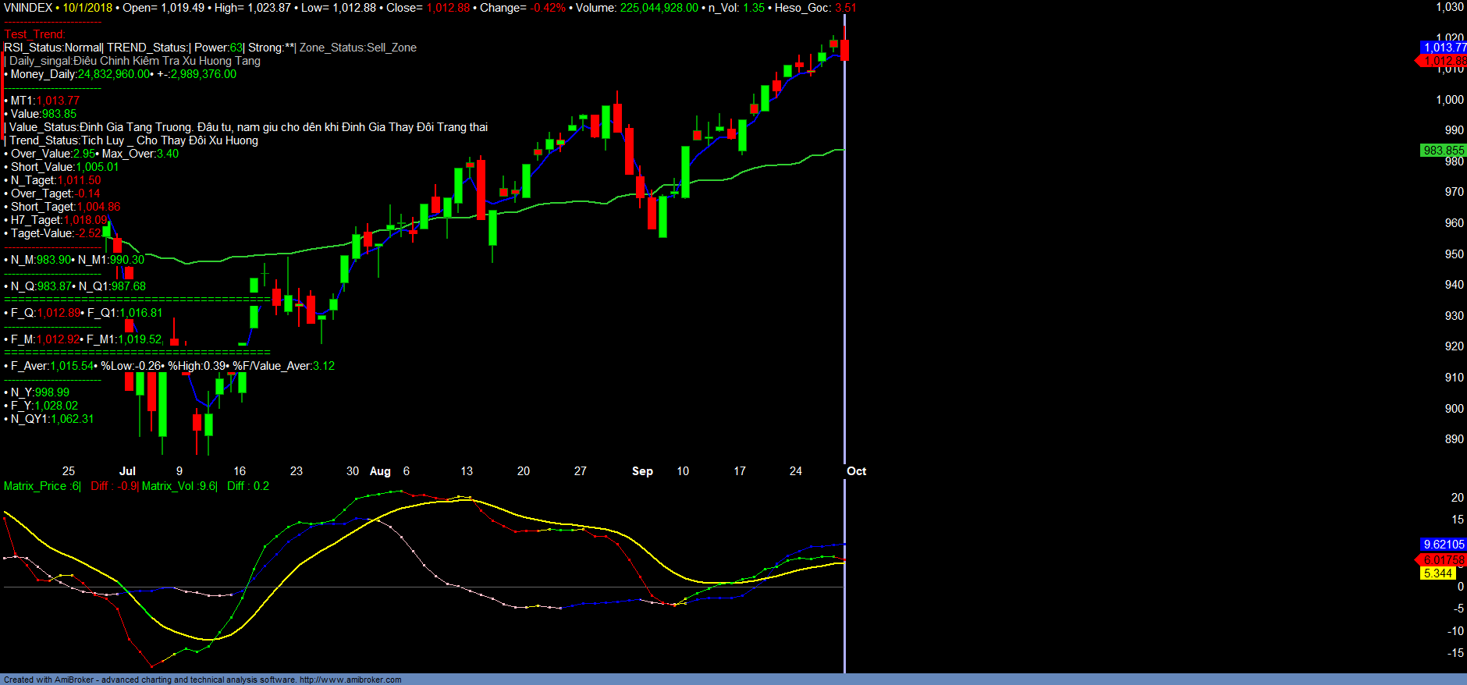Viewport: 1467px width, 685px height.
Task: Select the Aug month marker
Action: [380, 471]
